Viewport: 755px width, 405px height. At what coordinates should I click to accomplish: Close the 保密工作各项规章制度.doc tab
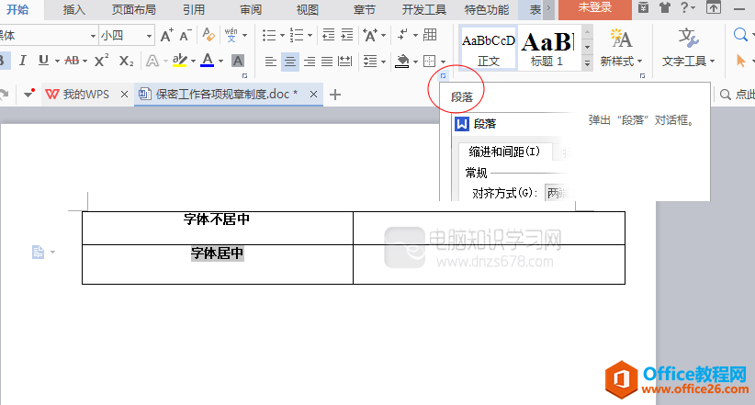tap(313, 95)
